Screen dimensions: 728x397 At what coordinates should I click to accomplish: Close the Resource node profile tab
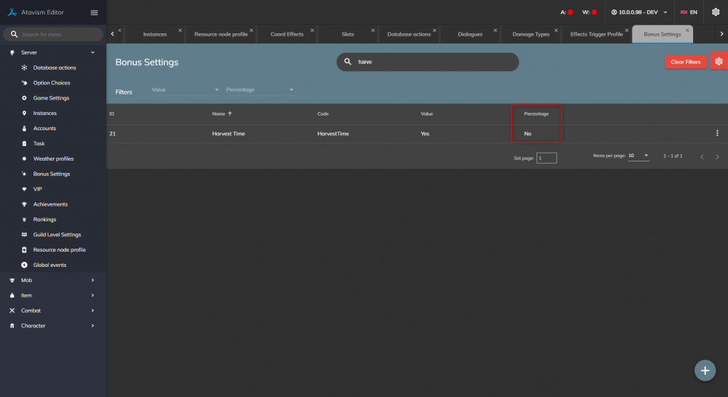(252, 30)
